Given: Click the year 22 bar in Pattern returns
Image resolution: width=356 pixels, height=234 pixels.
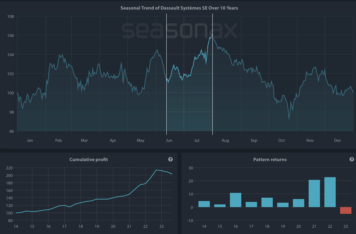Looking at the screenshot, I should click(330, 192).
